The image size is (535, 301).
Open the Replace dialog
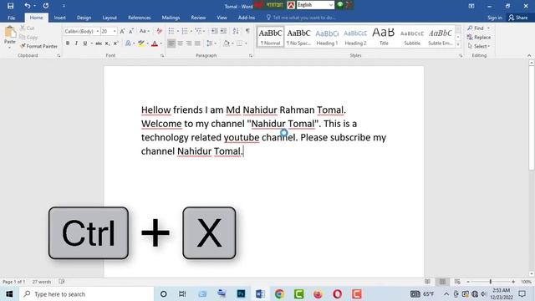(x=479, y=37)
